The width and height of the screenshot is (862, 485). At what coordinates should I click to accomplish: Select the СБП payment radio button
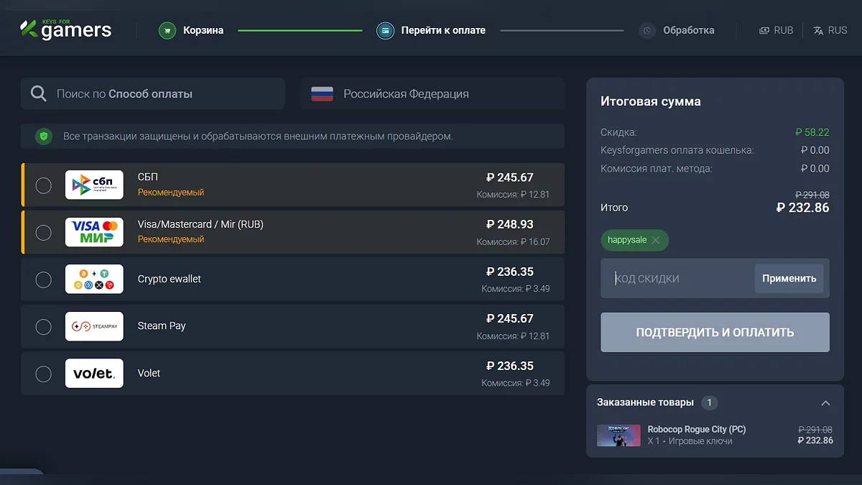pos(44,185)
